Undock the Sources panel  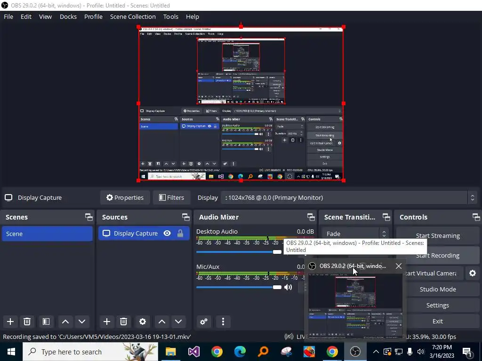click(185, 217)
